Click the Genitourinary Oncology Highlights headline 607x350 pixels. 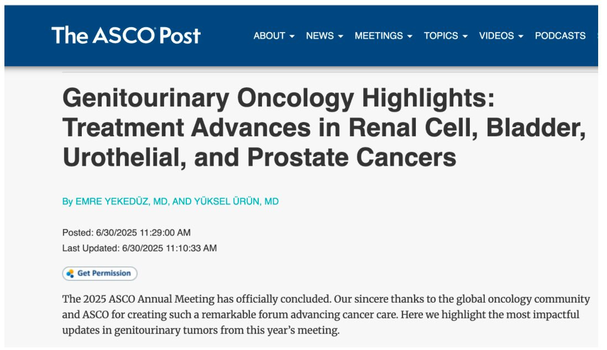click(x=324, y=128)
